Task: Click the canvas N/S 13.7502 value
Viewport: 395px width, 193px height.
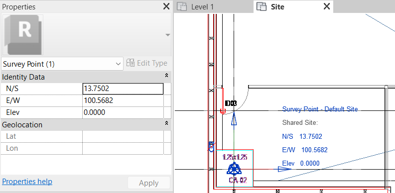Action: click(x=311, y=137)
